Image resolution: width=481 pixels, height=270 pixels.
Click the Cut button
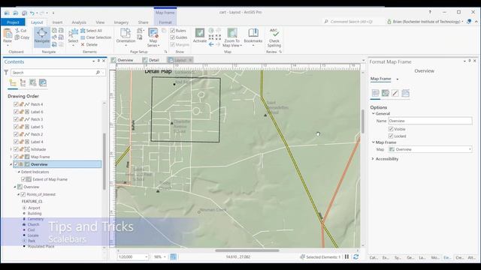21,31
